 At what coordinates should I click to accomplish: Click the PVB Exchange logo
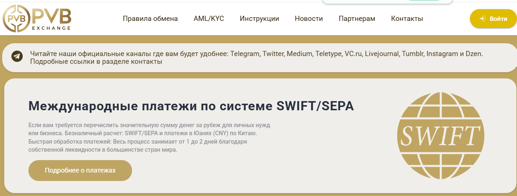pyautogui.click(x=37, y=18)
